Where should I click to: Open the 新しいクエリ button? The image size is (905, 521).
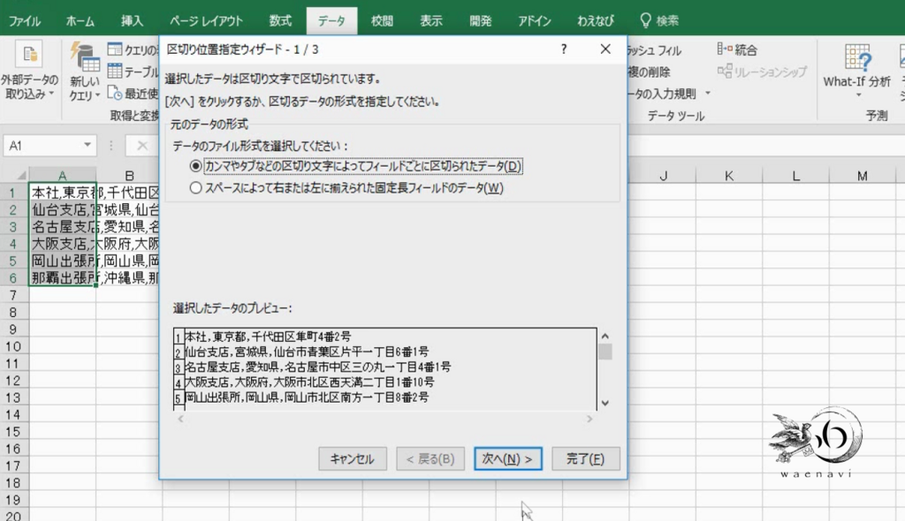point(85,72)
